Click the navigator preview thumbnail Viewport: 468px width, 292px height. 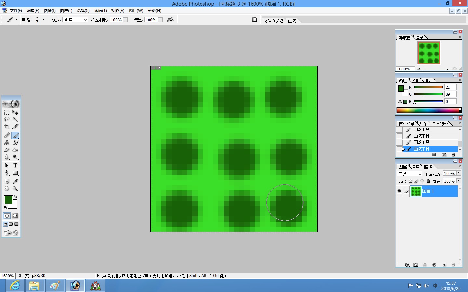click(429, 53)
